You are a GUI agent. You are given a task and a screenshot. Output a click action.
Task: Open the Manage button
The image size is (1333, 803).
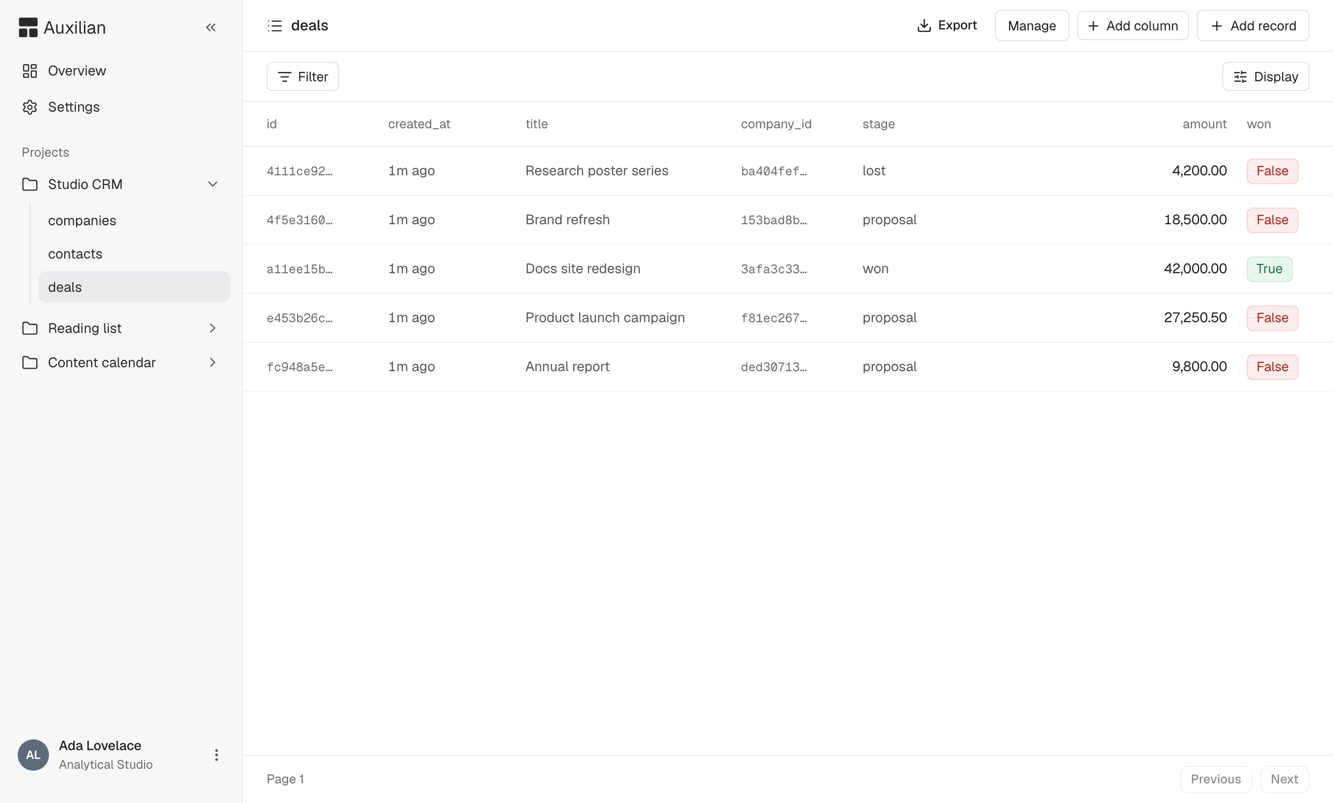tap(1032, 25)
